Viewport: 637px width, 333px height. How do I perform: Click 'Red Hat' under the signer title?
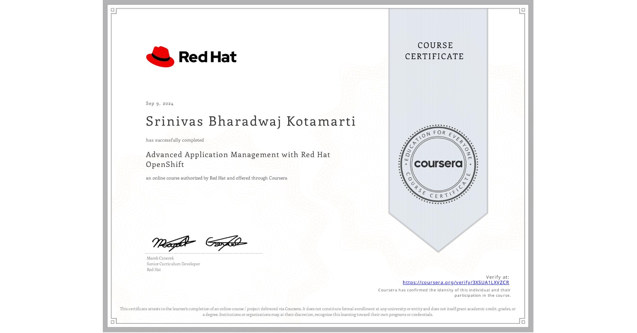[x=154, y=269]
